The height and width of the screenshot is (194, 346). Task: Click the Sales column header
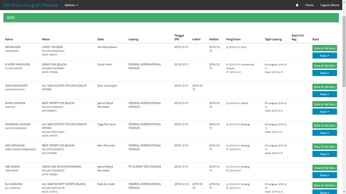(100, 39)
